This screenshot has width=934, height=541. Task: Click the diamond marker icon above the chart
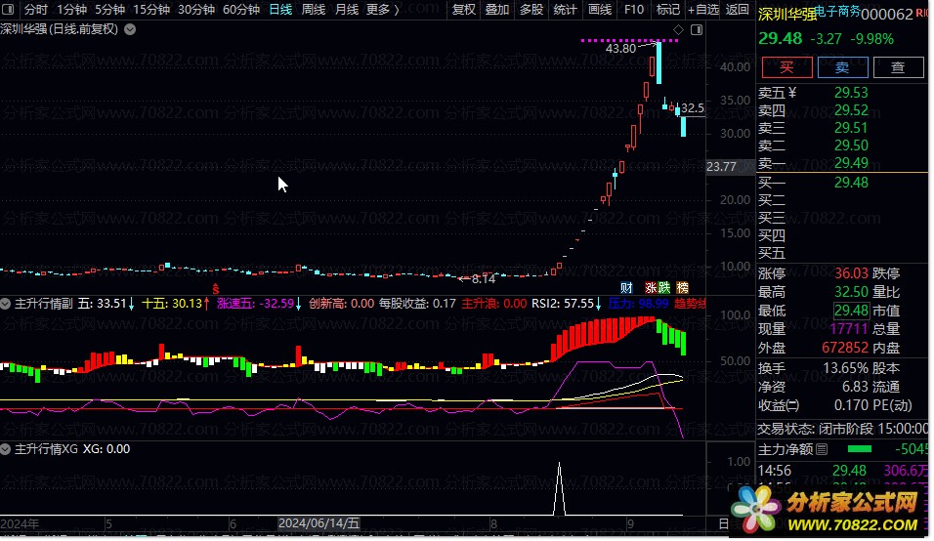point(678,29)
